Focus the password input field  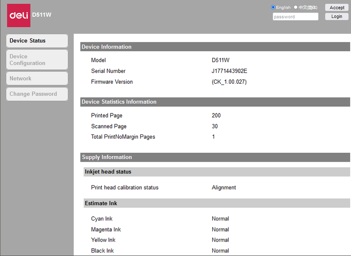295,17
